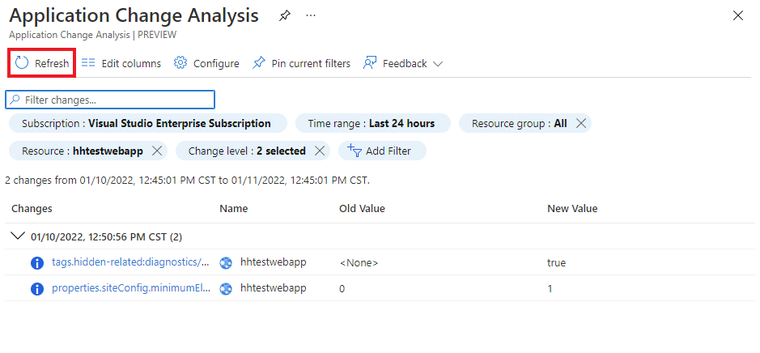Image resolution: width=760 pixels, height=353 pixels.
Task: Click the Refresh icon in toolbar
Action: [23, 63]
